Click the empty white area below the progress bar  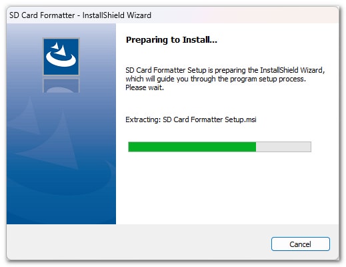[227, 189]
